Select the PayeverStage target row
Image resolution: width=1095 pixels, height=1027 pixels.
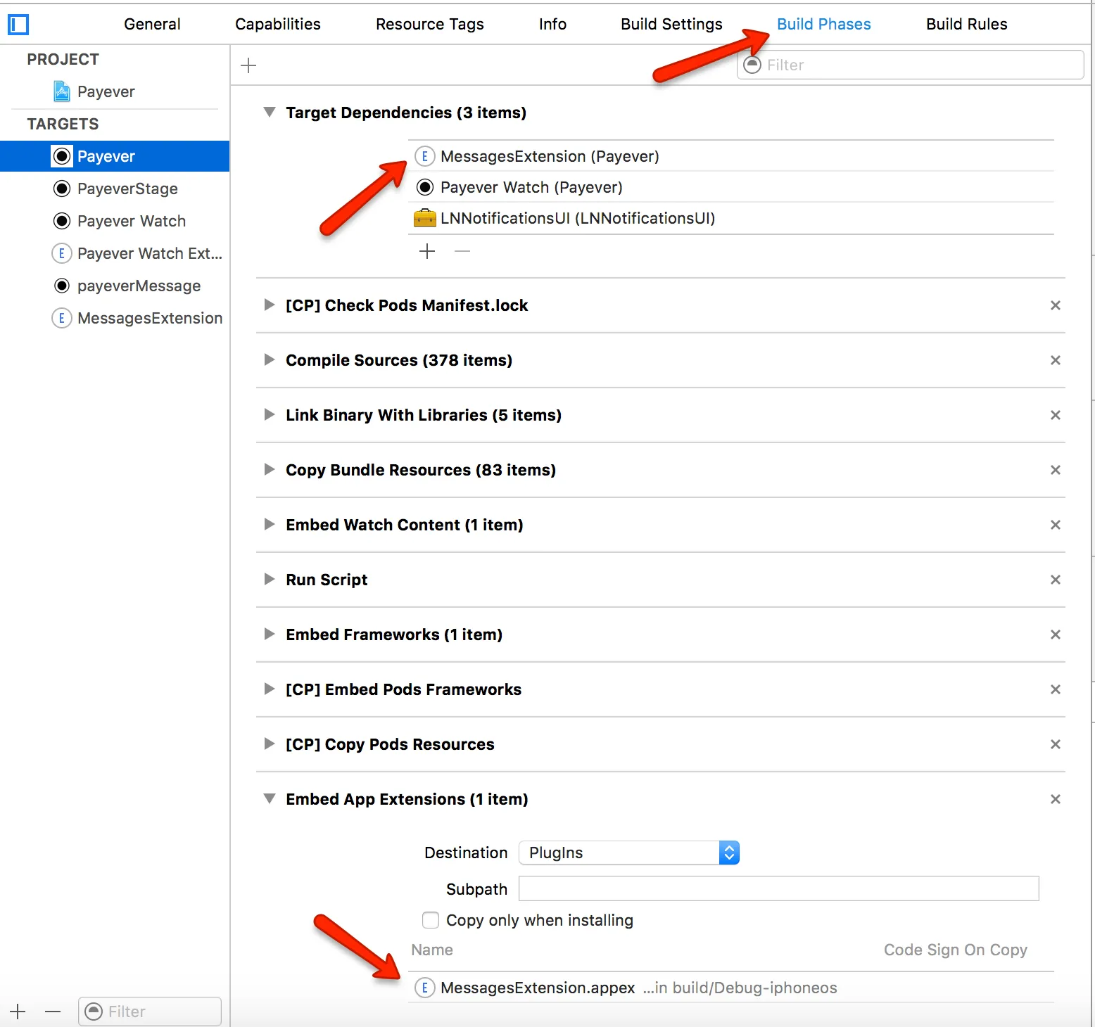pos(115,189)
